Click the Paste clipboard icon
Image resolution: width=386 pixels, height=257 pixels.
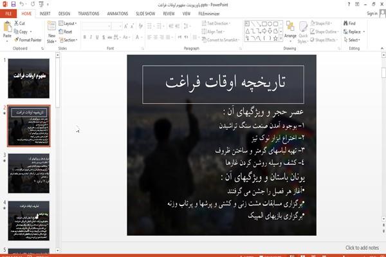(x=7, y=27)
